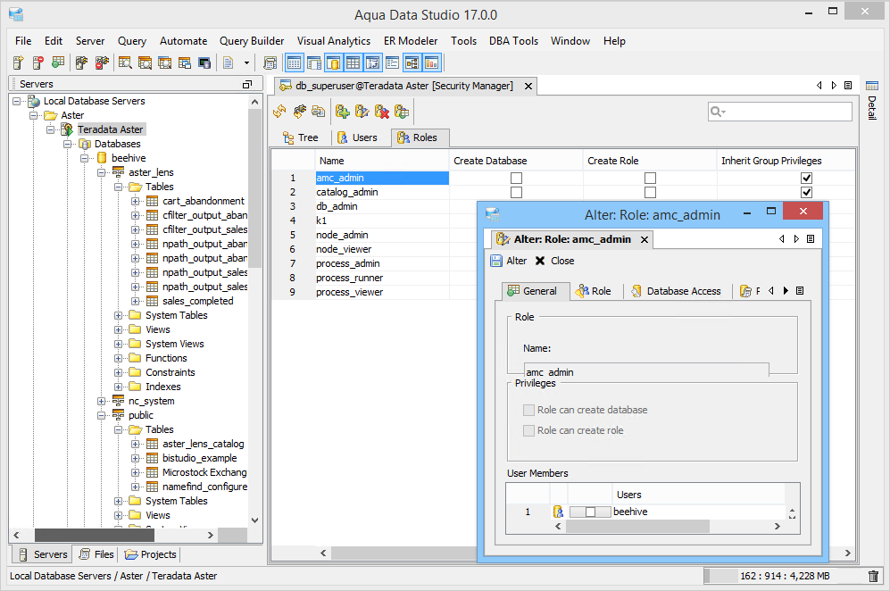Click the server icon with red minus

[38, 62]
